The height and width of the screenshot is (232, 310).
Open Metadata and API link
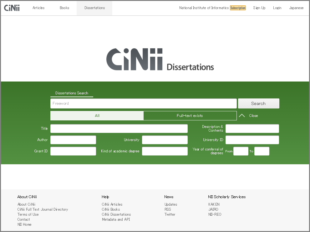pos(116,219)
